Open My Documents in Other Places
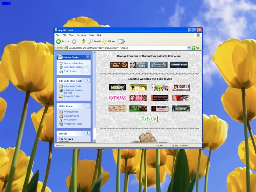Image resolution: width=256 pixels, height=192 pixels. click(71, 112)
